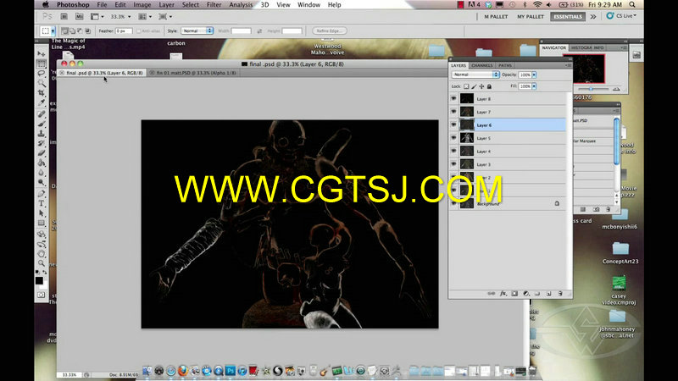678x381 pixels.
Task: Toggle lock image pixels brush icon
Action: tap(474, 86)
